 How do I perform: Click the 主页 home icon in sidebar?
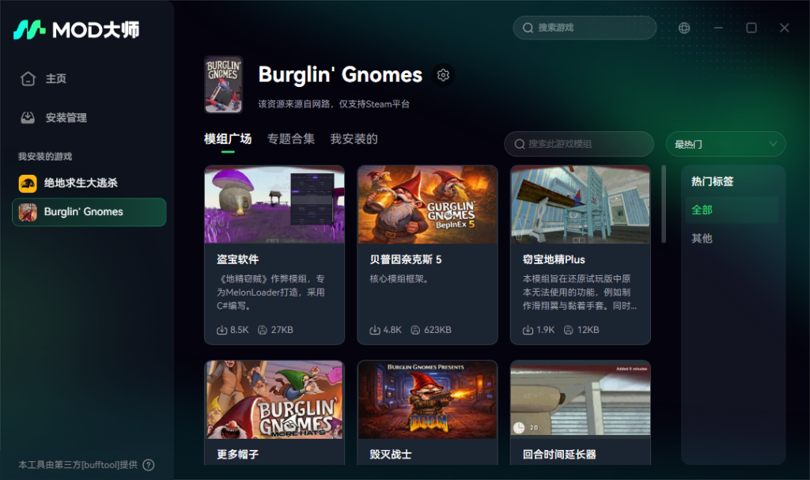28,79
